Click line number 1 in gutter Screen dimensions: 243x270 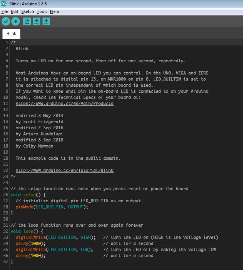(x=7, y=43)
